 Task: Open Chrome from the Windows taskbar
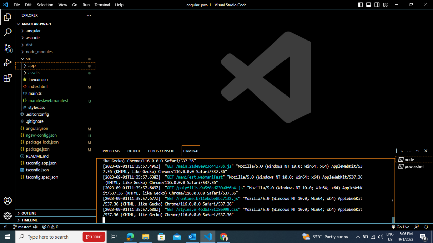[x=223, y=237]
